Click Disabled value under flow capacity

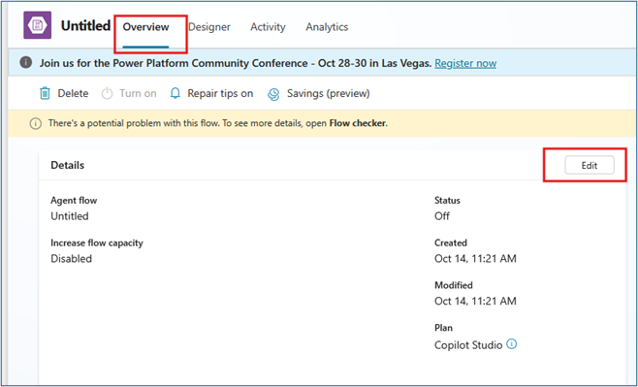click(x=71, y=259)
